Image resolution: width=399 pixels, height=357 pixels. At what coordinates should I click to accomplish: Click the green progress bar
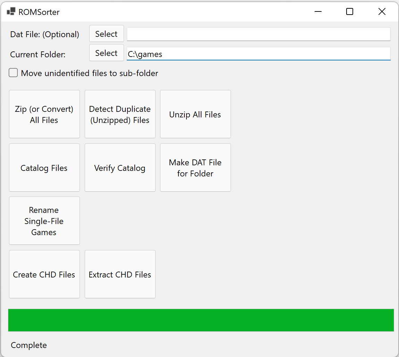pos(201,320)
